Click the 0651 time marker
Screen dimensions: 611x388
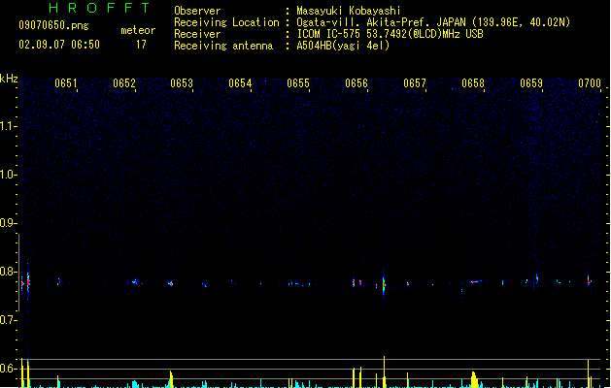click(x=65, y=83)
